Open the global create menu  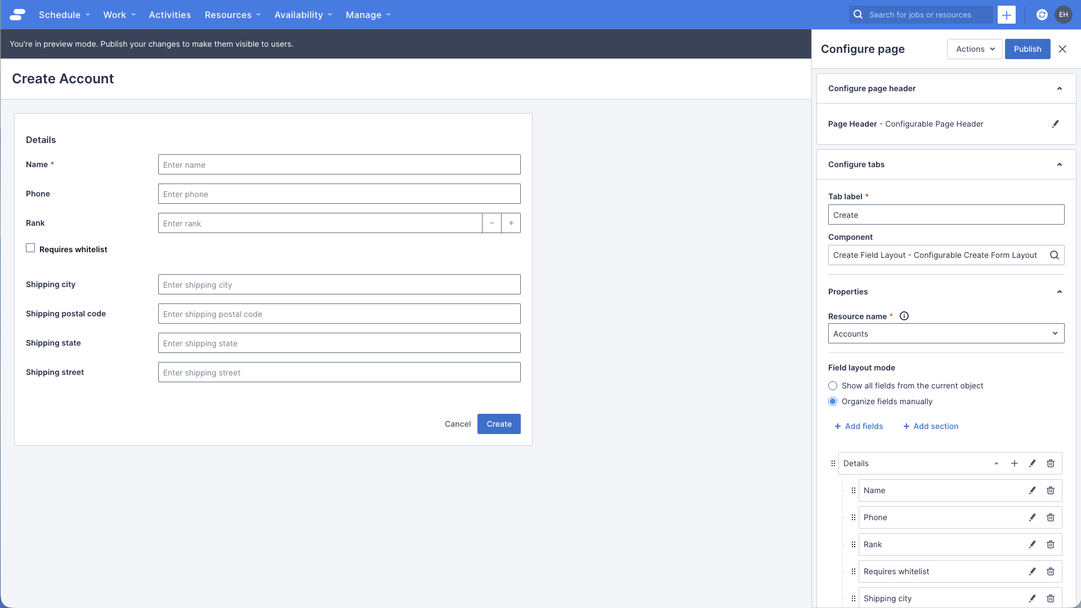1006,15
